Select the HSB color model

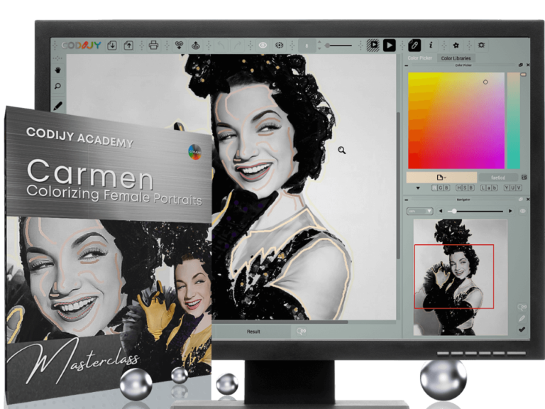click(465, 187)
